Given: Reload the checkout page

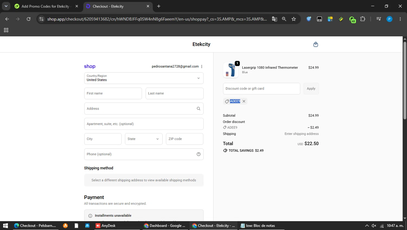Looking at the screenshot, I should pyautogui.click(x=28, y=19).
